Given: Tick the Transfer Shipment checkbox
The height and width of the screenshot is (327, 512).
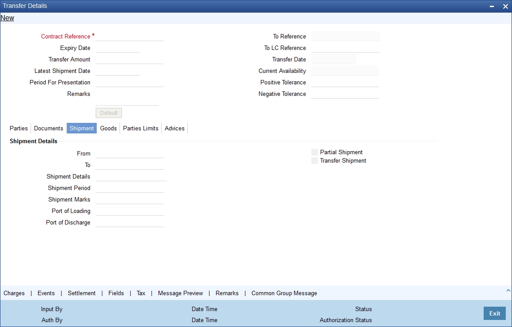Looking at the screenshot, I should point(314,160).
